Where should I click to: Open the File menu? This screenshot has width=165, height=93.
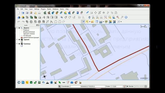tap(18, 9)
